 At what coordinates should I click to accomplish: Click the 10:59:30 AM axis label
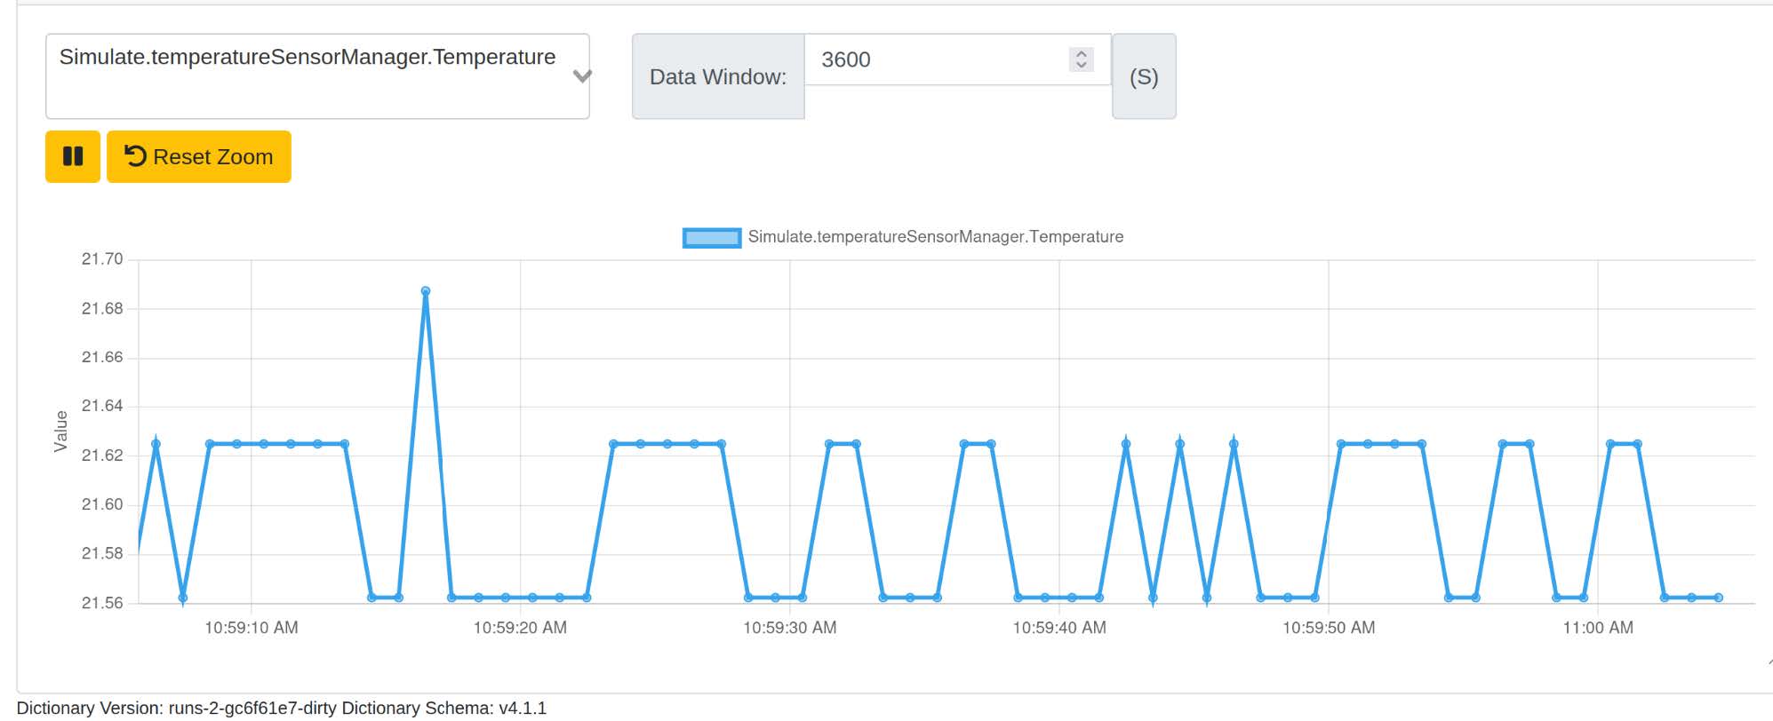click(x=790, y=628)
